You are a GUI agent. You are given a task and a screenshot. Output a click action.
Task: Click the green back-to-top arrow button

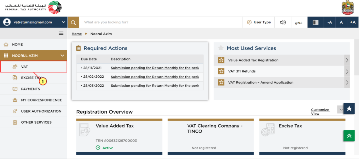349,136
